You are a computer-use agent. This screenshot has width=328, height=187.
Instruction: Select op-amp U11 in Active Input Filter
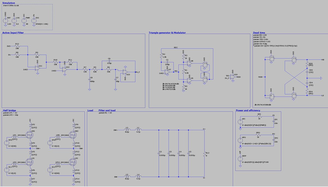point(37,68)
